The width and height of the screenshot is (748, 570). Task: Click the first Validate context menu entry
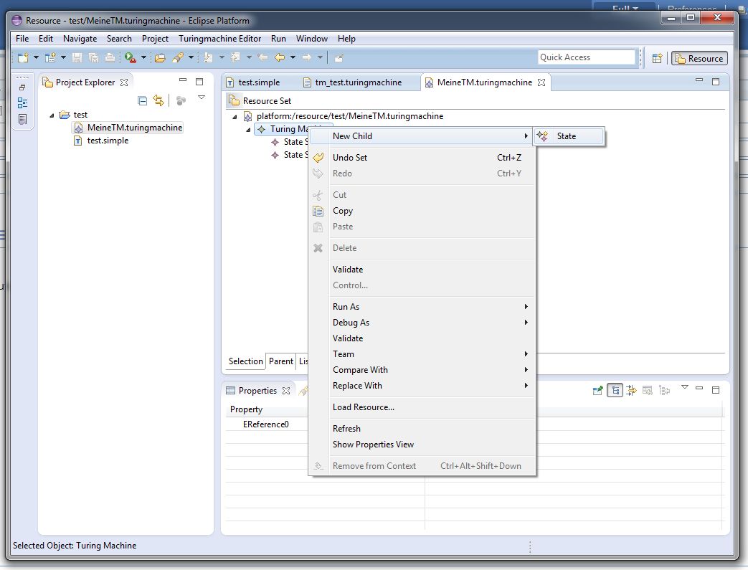pos(422,269)
